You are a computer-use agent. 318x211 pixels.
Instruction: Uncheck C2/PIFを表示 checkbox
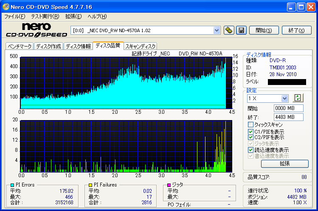tap(250, 137)
